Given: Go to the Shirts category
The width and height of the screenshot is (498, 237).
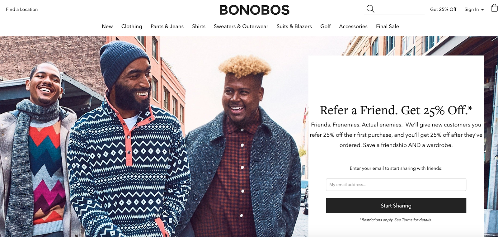Looking at the screenshot, I should click(x=199, y=26).
